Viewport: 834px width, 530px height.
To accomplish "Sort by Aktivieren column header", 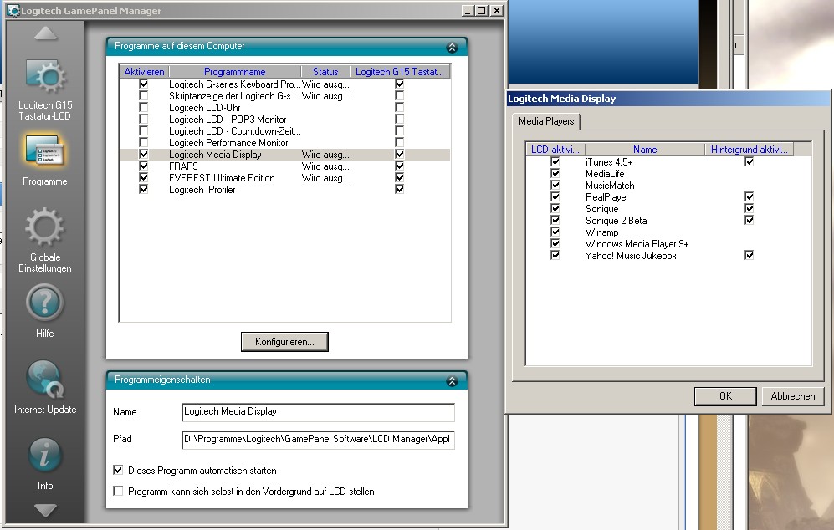I will [144, 72].
